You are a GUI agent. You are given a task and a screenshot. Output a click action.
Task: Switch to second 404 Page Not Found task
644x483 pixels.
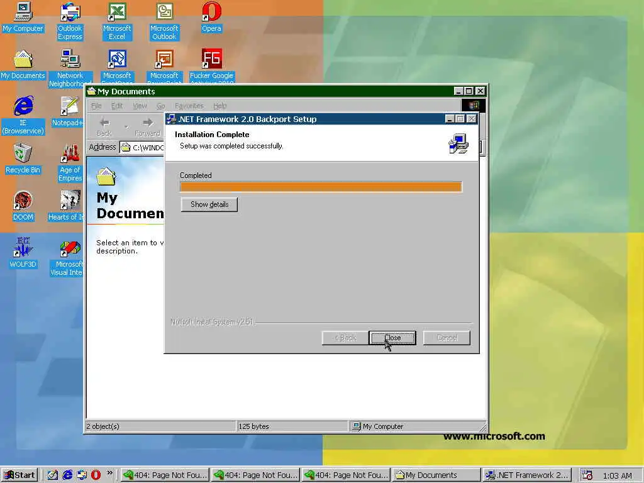[255, 475]
